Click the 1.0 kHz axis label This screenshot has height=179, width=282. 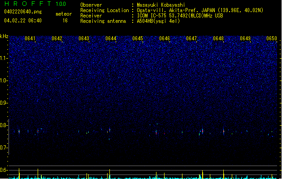4,81
